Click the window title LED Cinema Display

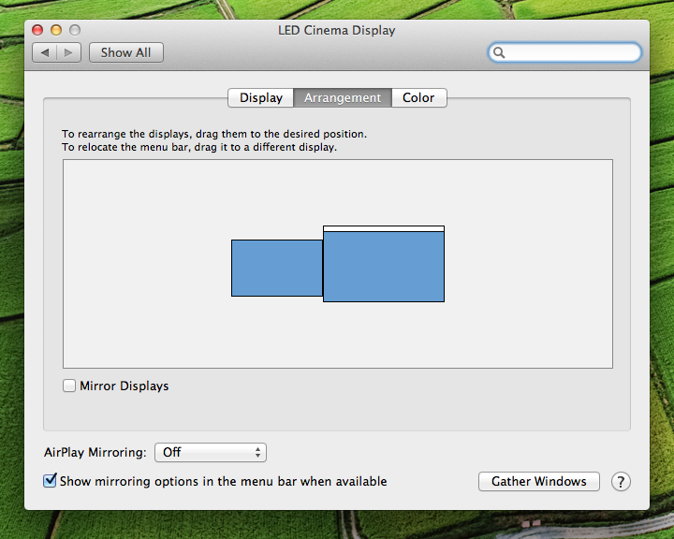(x=337, y=31)
